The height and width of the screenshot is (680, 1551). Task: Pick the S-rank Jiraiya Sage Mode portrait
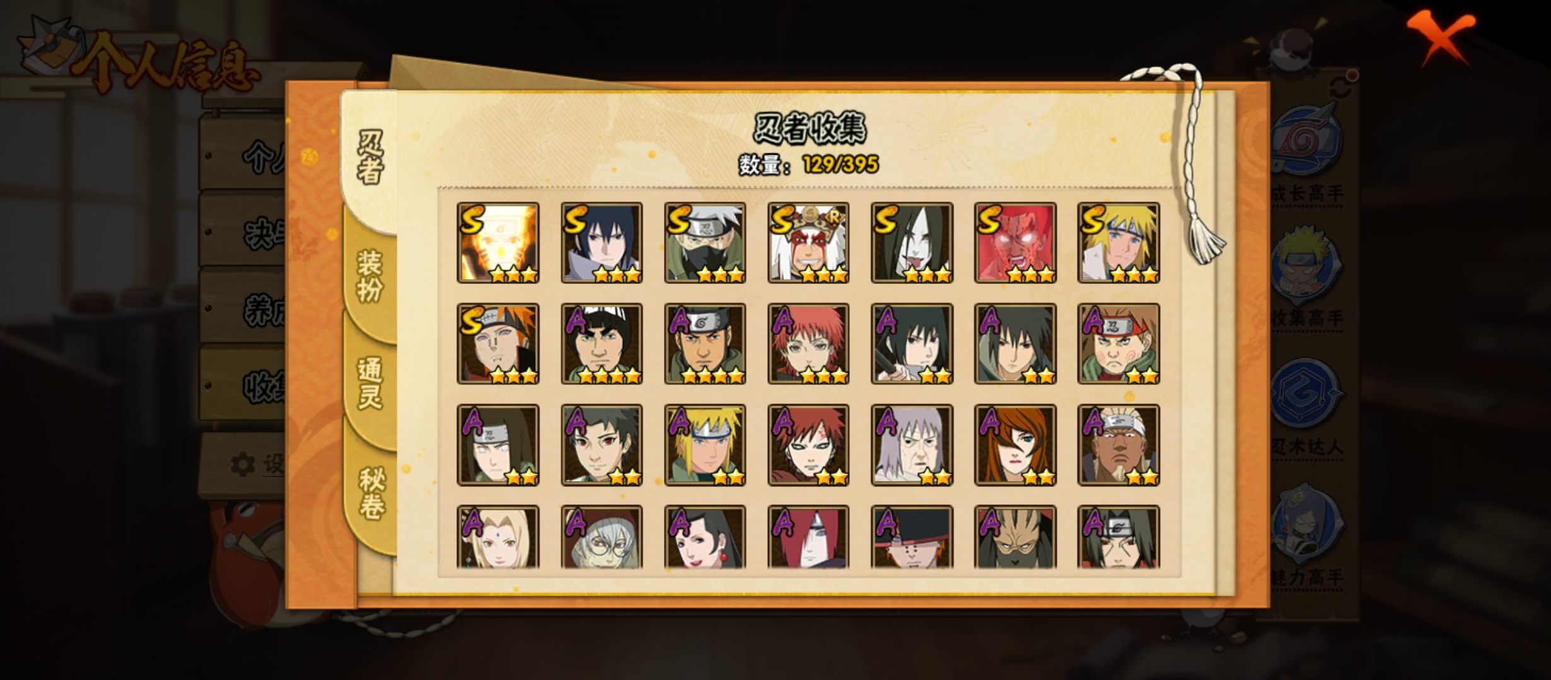pos(808,242)
